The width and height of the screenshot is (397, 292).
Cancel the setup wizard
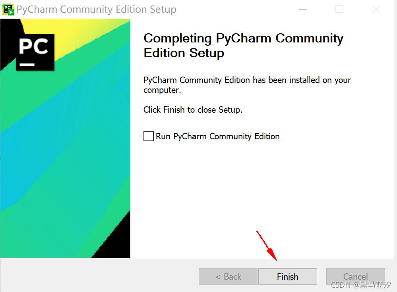pos(356,277)
